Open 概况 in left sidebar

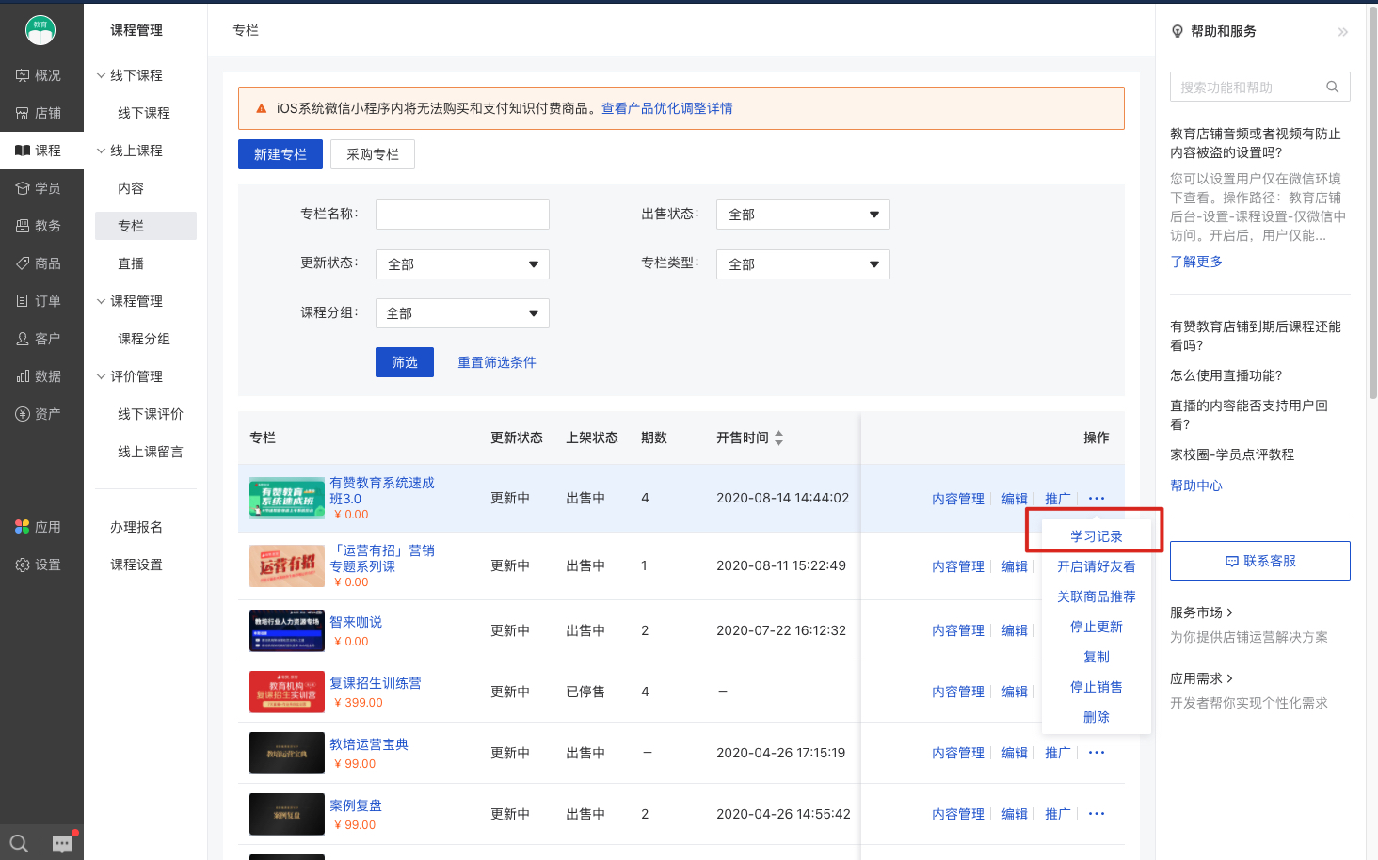point(39,75)
